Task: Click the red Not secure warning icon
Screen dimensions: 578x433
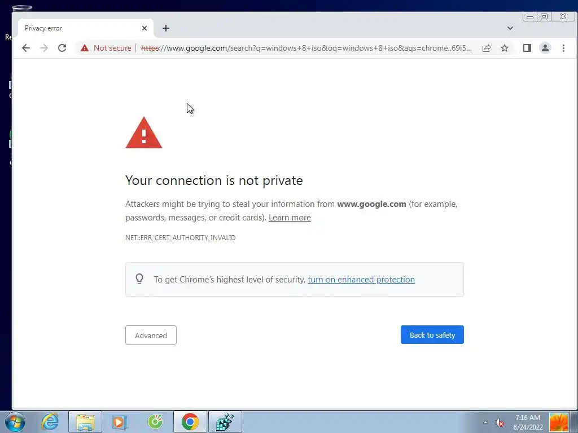Action: coord(85,48)
